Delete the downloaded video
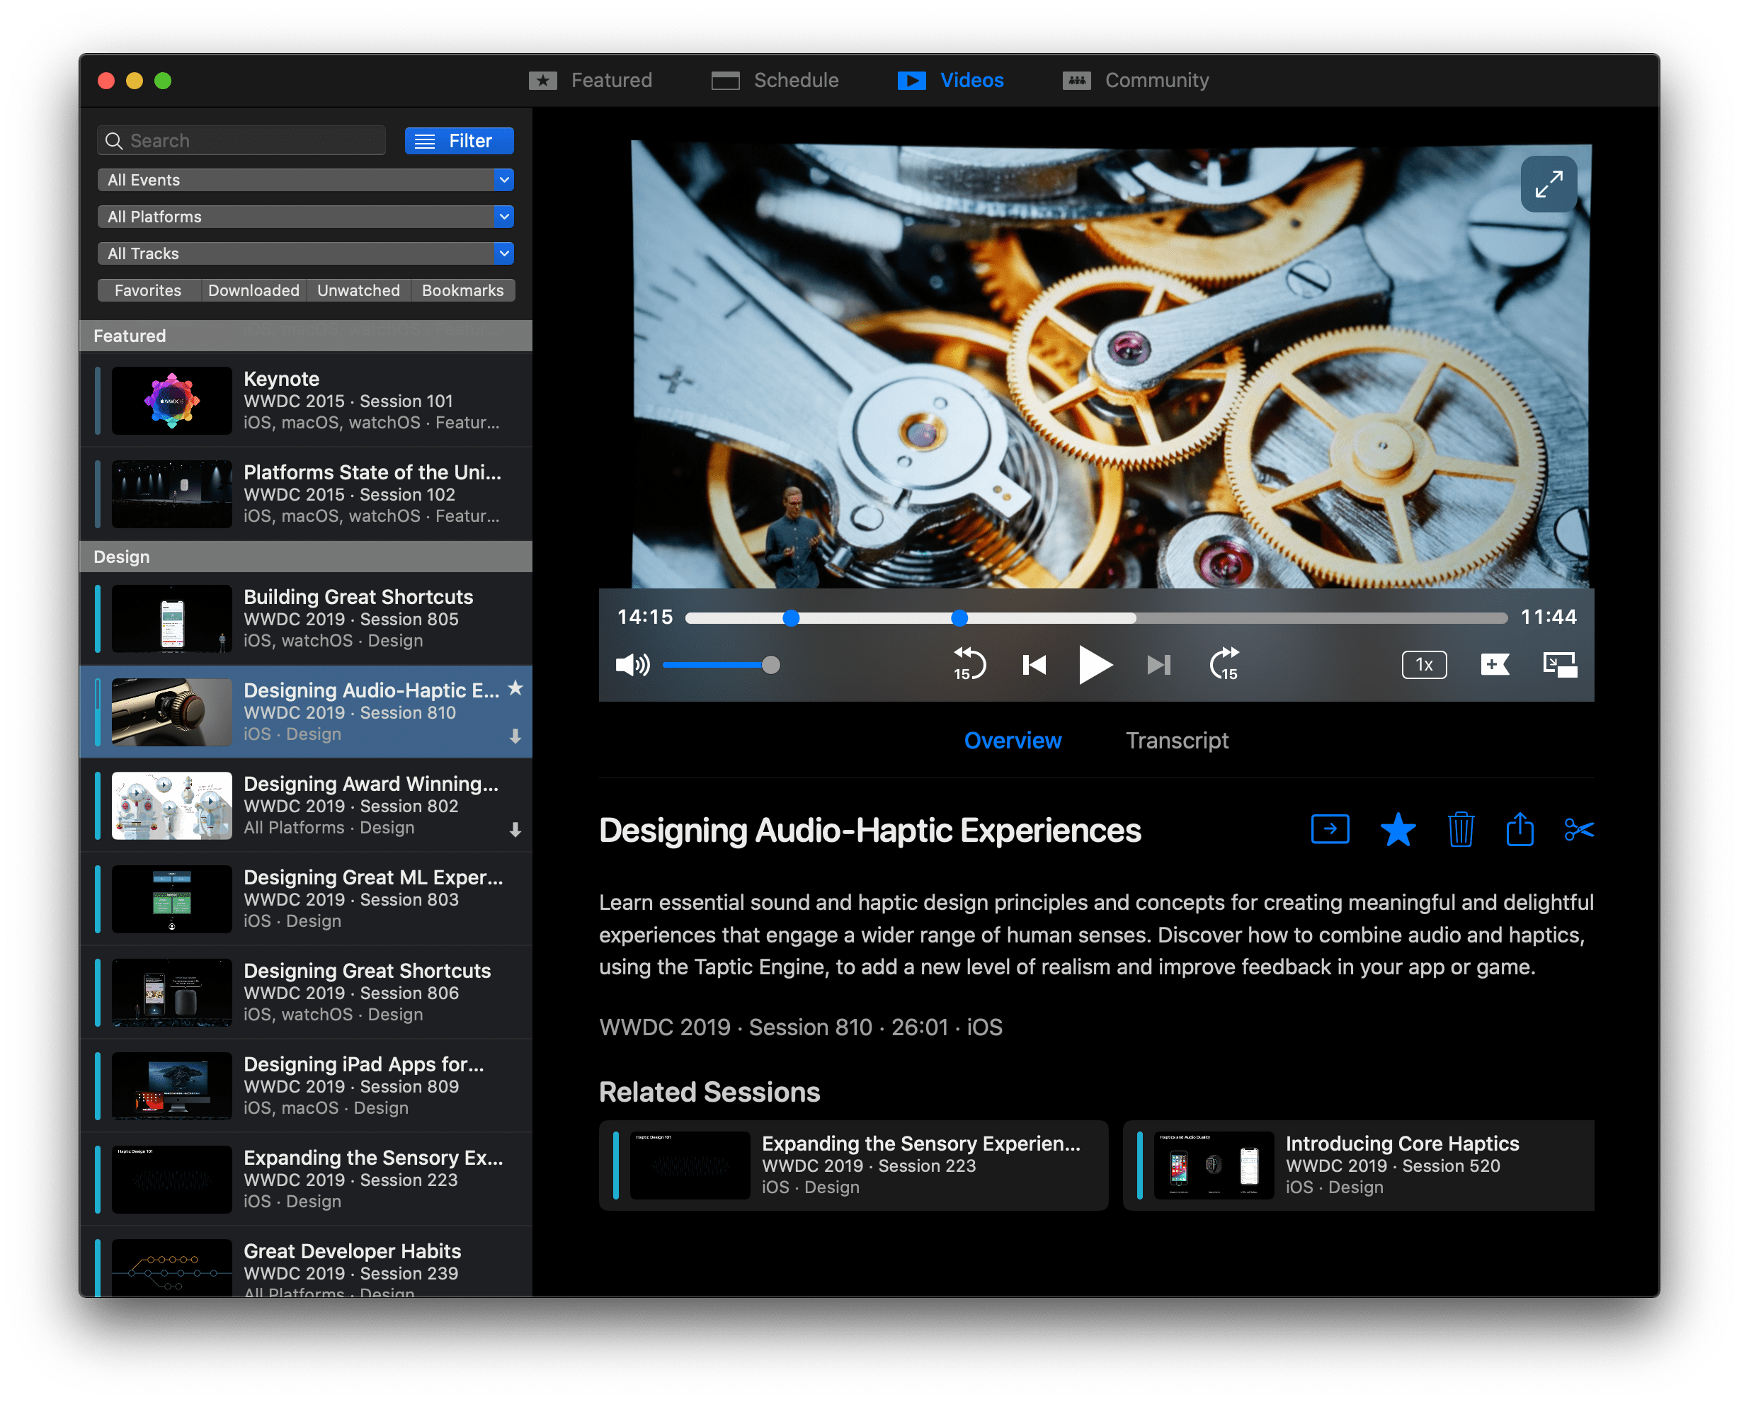 pyautogui.click(x=1460, y=828)
